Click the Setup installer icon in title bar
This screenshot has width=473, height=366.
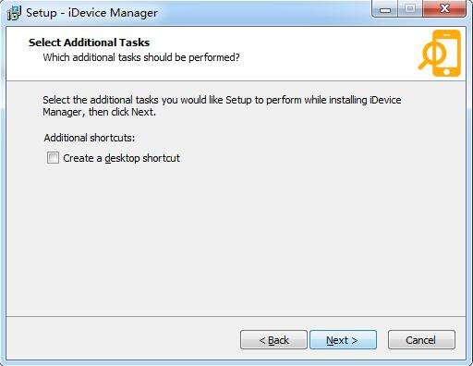click(14, 13)
